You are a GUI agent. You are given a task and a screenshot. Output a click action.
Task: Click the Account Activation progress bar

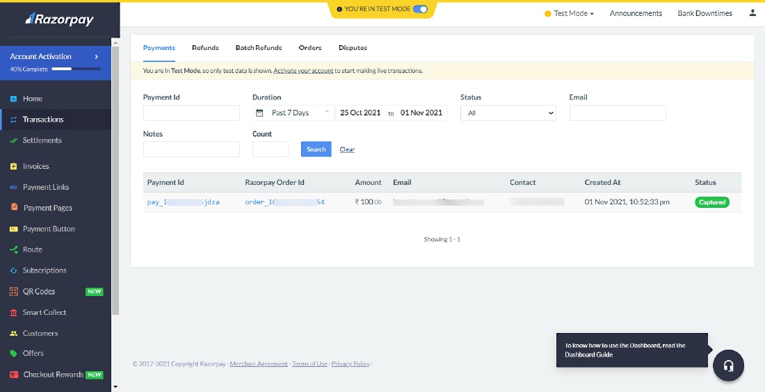[76, 70]
